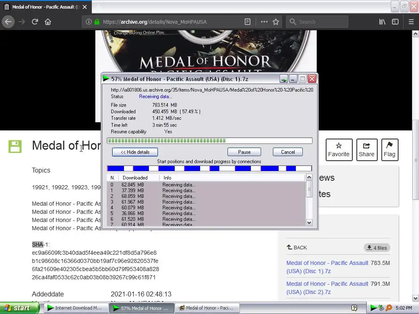
Task: Select the Medal of Honor browser tab
Action: tap(46, 7)
